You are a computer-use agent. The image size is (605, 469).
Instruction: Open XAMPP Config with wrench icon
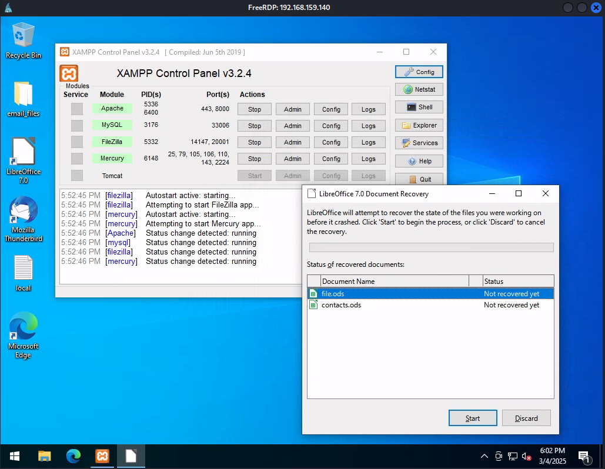click(419, 72)
